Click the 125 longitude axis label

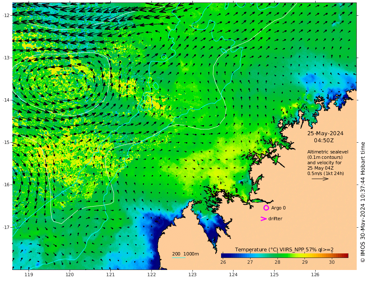[x=275, y=275]
